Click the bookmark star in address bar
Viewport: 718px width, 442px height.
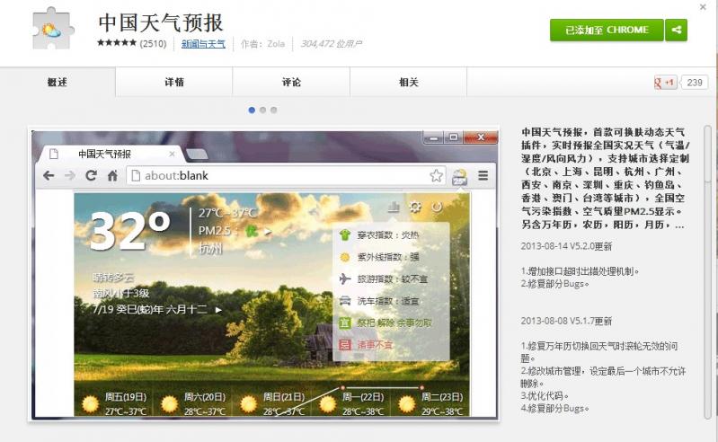[436, 176]
